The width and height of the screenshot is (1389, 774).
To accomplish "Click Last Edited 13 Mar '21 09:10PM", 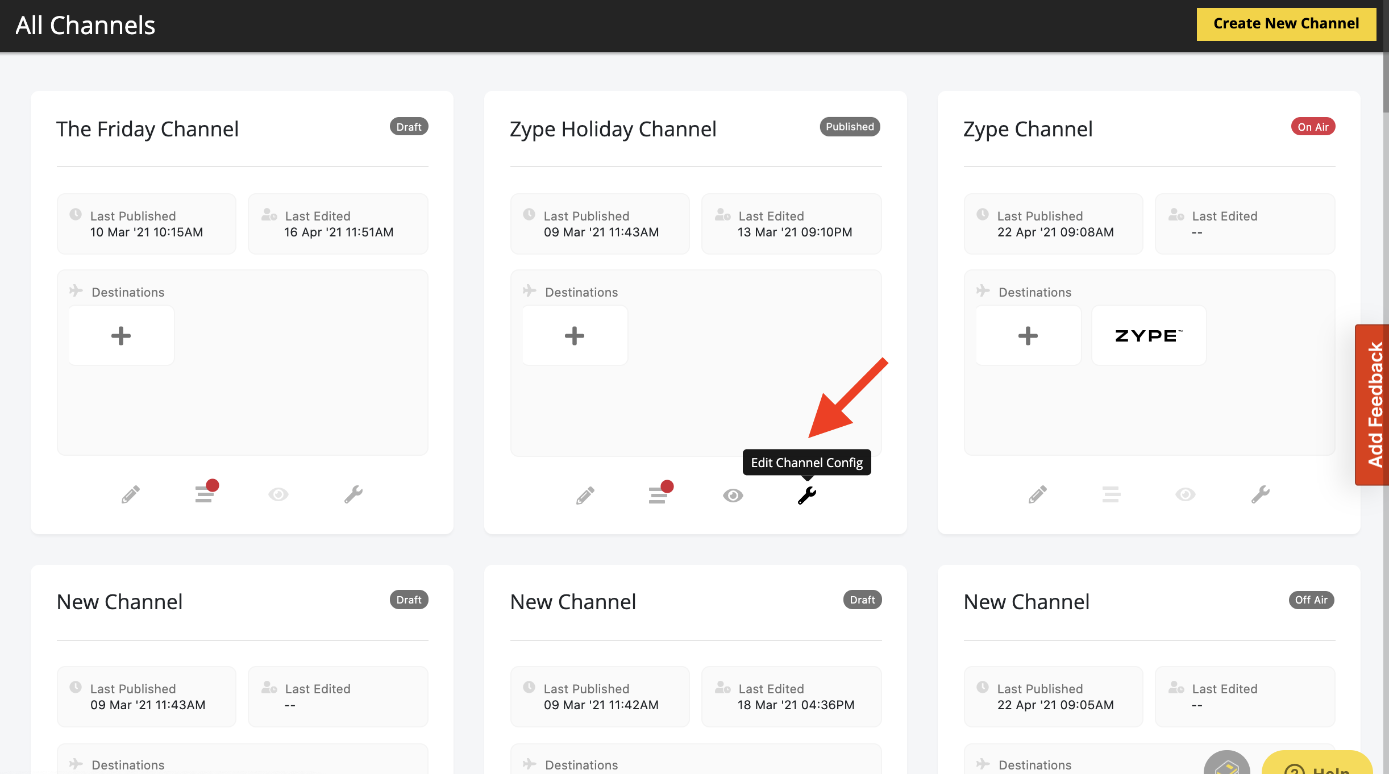I will coord(792,224).
